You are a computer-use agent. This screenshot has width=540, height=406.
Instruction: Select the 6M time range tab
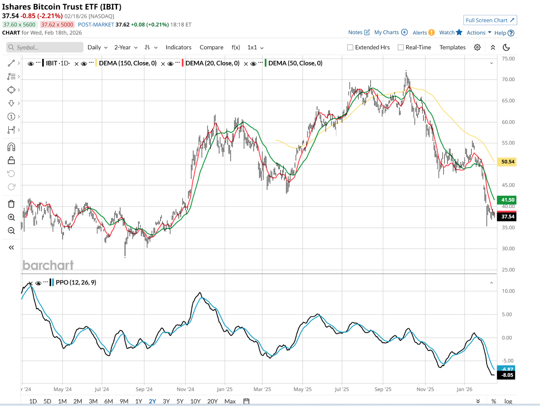click(108, 401)
